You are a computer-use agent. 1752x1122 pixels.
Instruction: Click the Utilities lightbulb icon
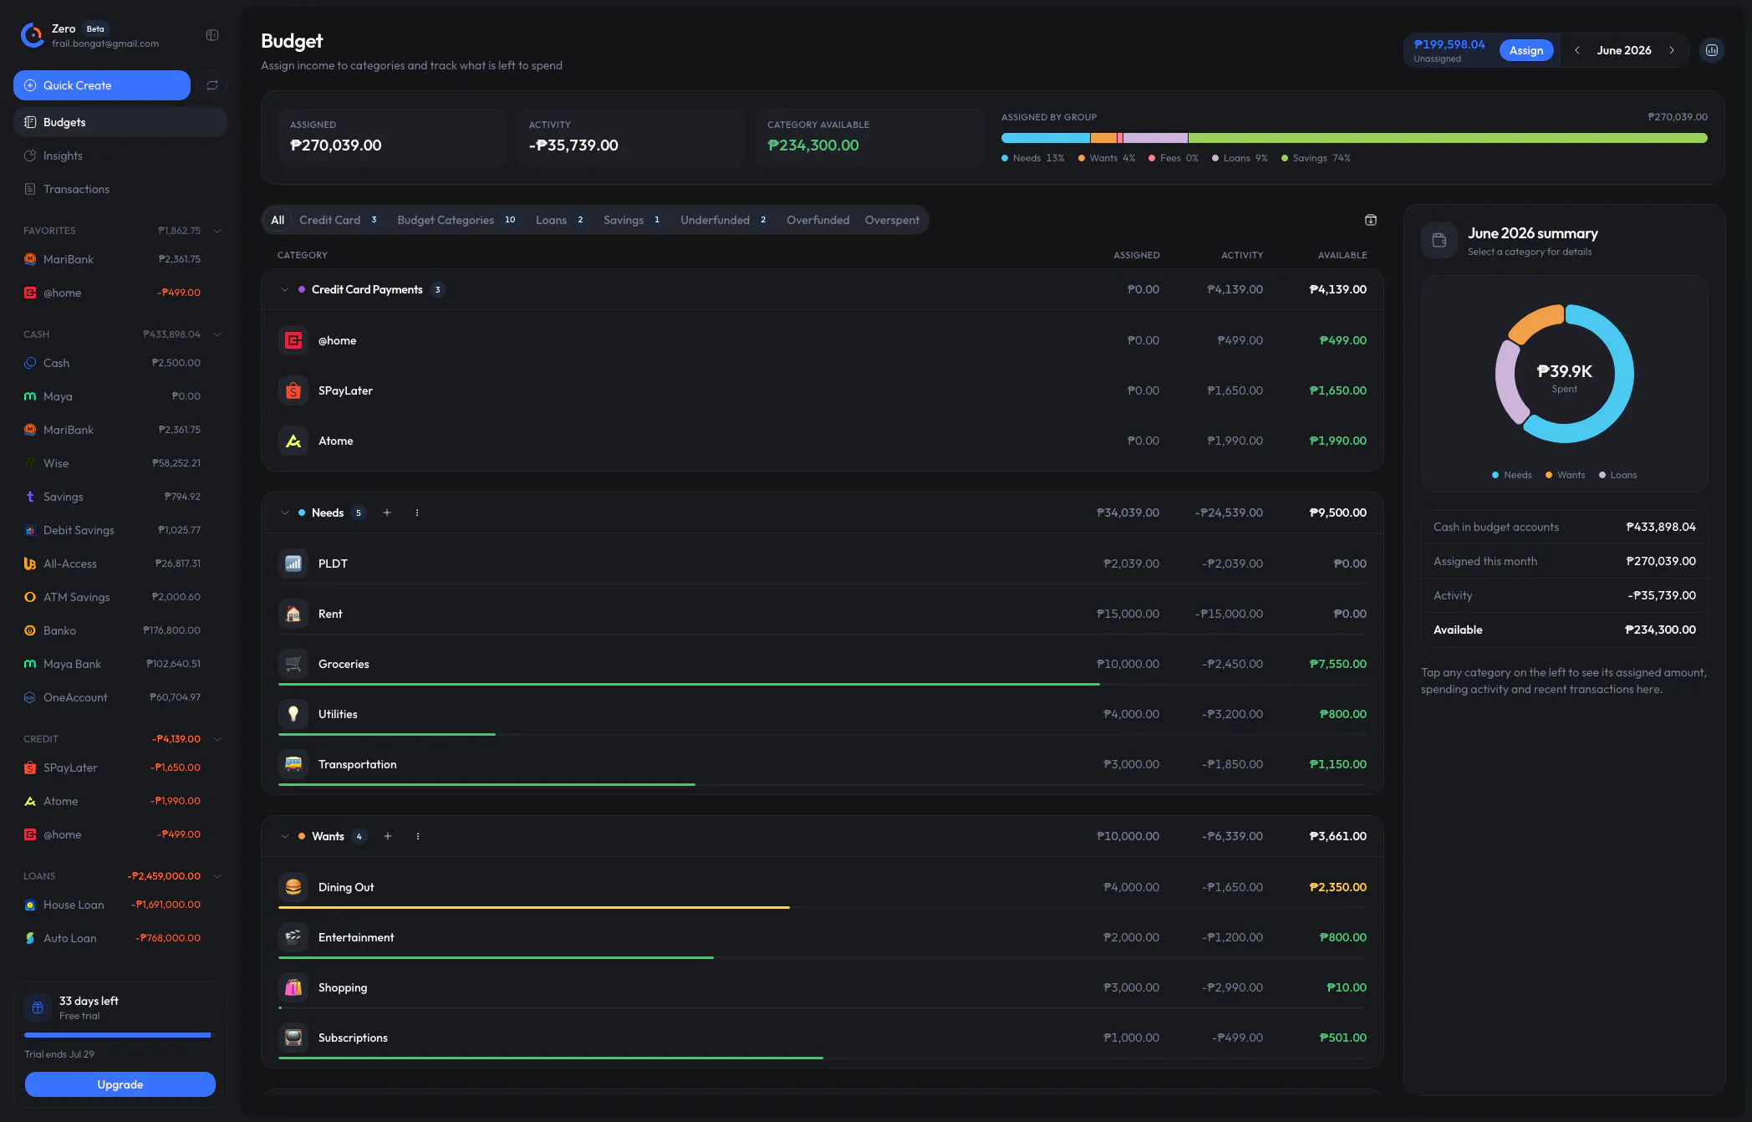click(293, 714)
